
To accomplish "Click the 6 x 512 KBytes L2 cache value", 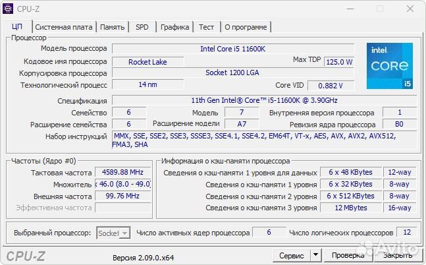I will click(351, 196).
